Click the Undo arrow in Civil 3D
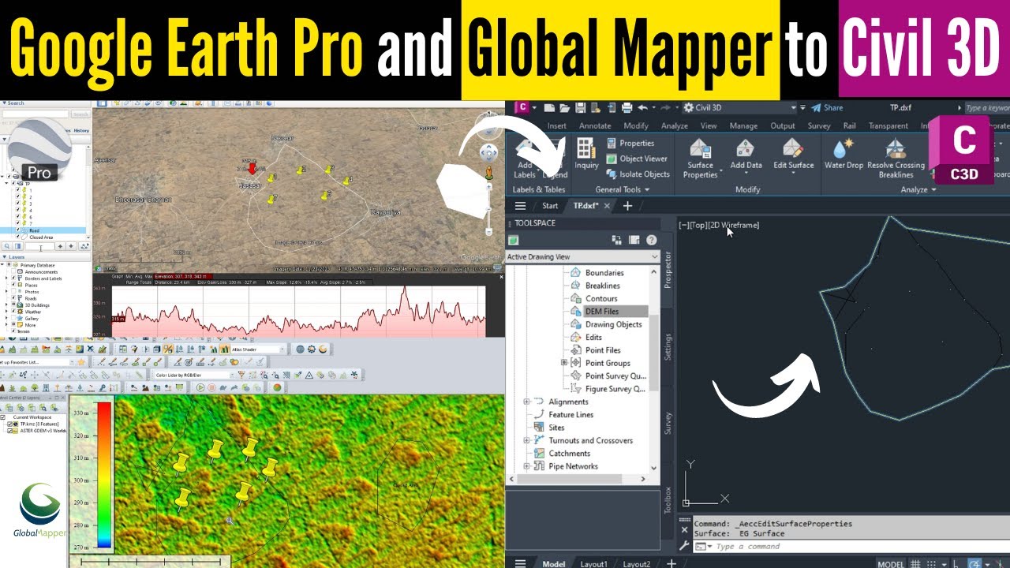 (x=642, y=108)
